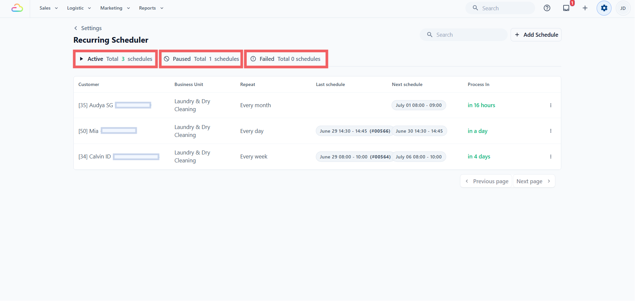
Task: Click 'in 4 days' process time
Action: [x=479, y=156]
